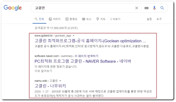Open 도구 options
This screenshot has width=176, height=102.
159,19
